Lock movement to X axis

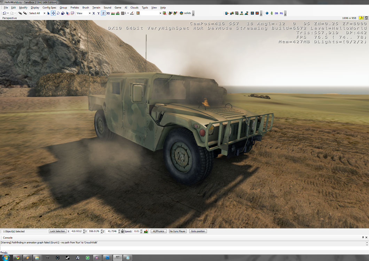coord(94,13)
